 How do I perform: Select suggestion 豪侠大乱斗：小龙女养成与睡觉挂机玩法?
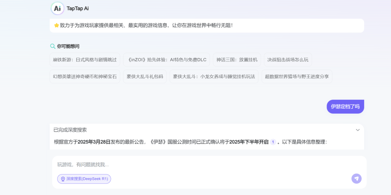tap(214, 76)
